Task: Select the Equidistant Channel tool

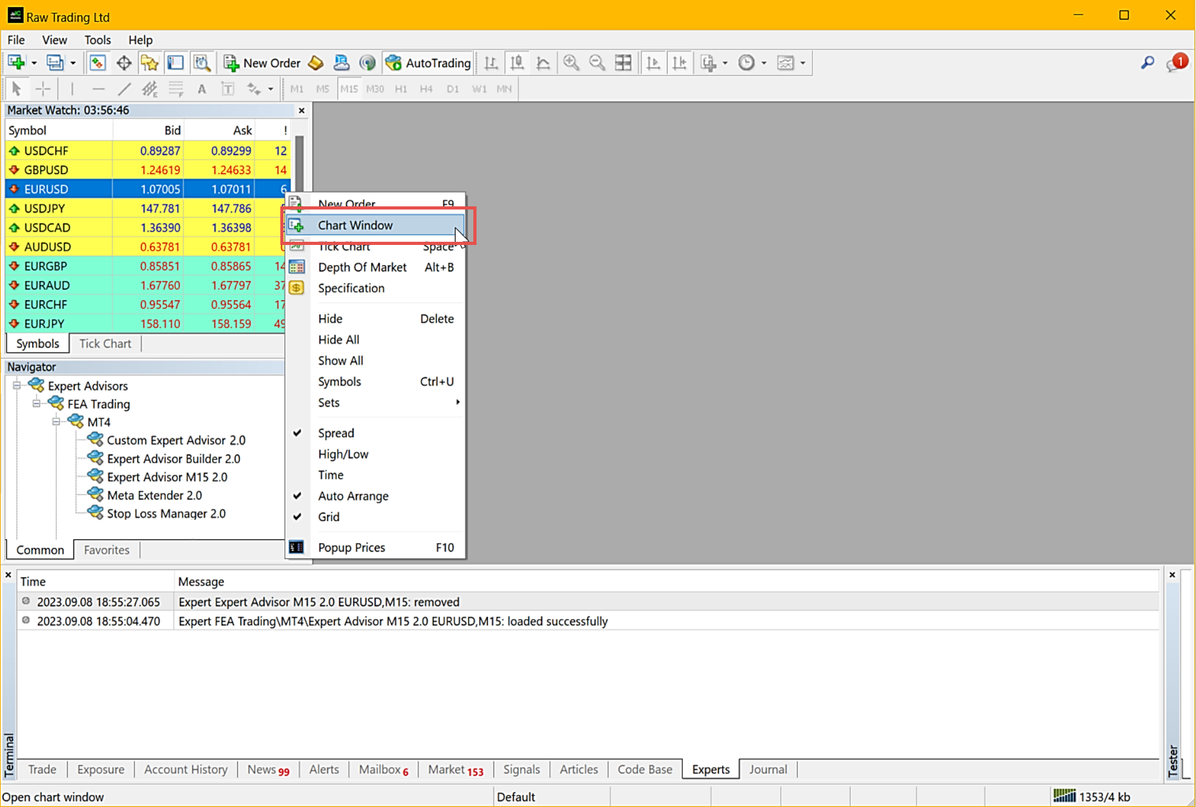Action: pos(150,89)
